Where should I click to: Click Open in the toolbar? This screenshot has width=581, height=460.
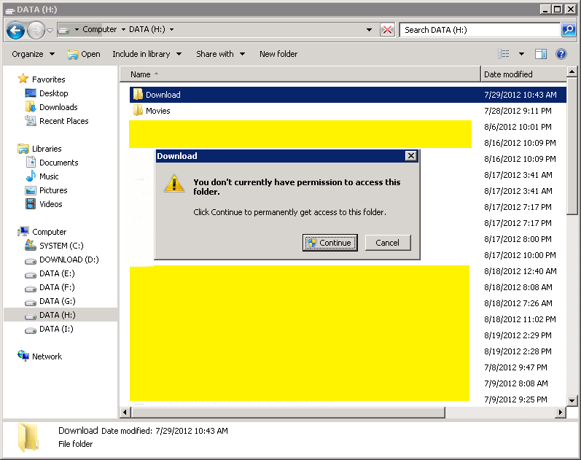point(84,54)
